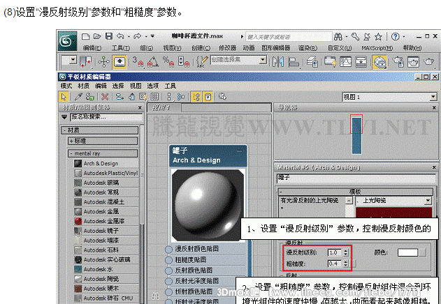Open file folder icon in quick access bar
The height and width of the screenshot is (304, 441).
(97, 36)
